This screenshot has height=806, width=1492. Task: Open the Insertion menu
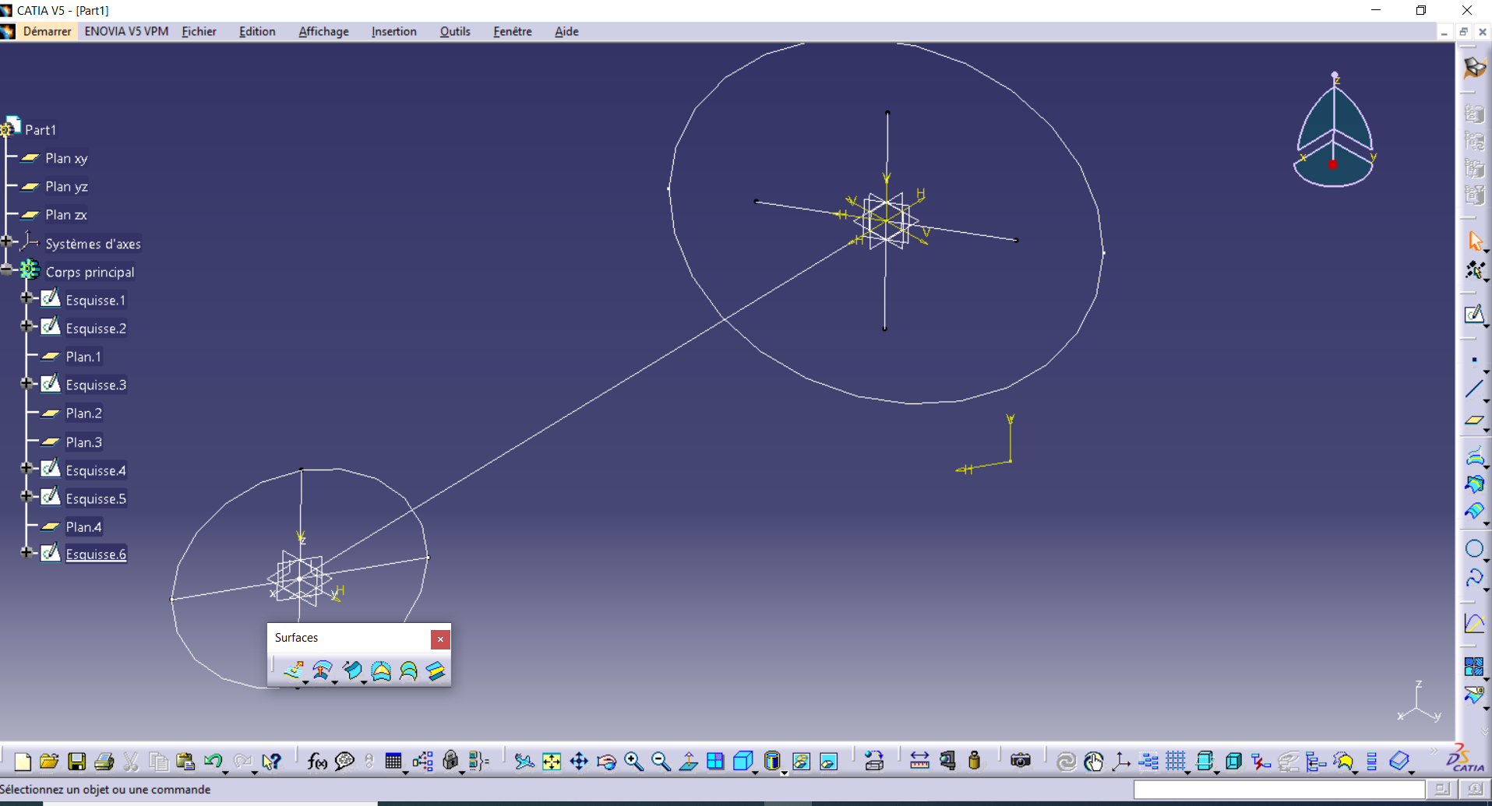393,31
